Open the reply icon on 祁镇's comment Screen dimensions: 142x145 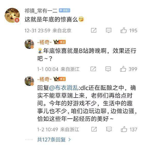109,30
